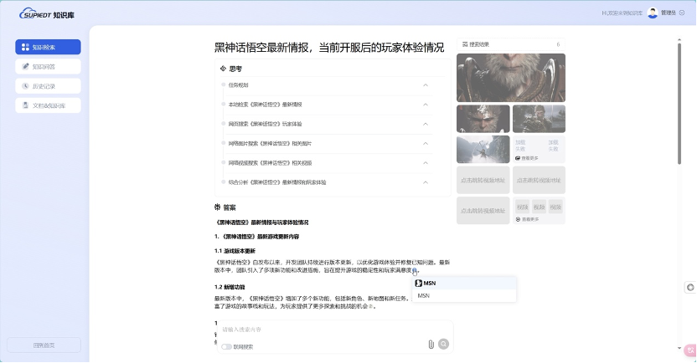Open the Wukong aiming staff thumbnail
The image size is (697, 363).
pyautogui.click(x=539, y=119)
